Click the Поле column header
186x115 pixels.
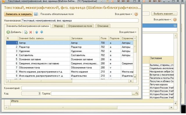[104, 38]
